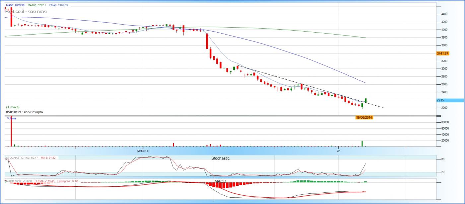Click the last green candlestick on chart
The image size is (465, 204).
tap(365, 100)
